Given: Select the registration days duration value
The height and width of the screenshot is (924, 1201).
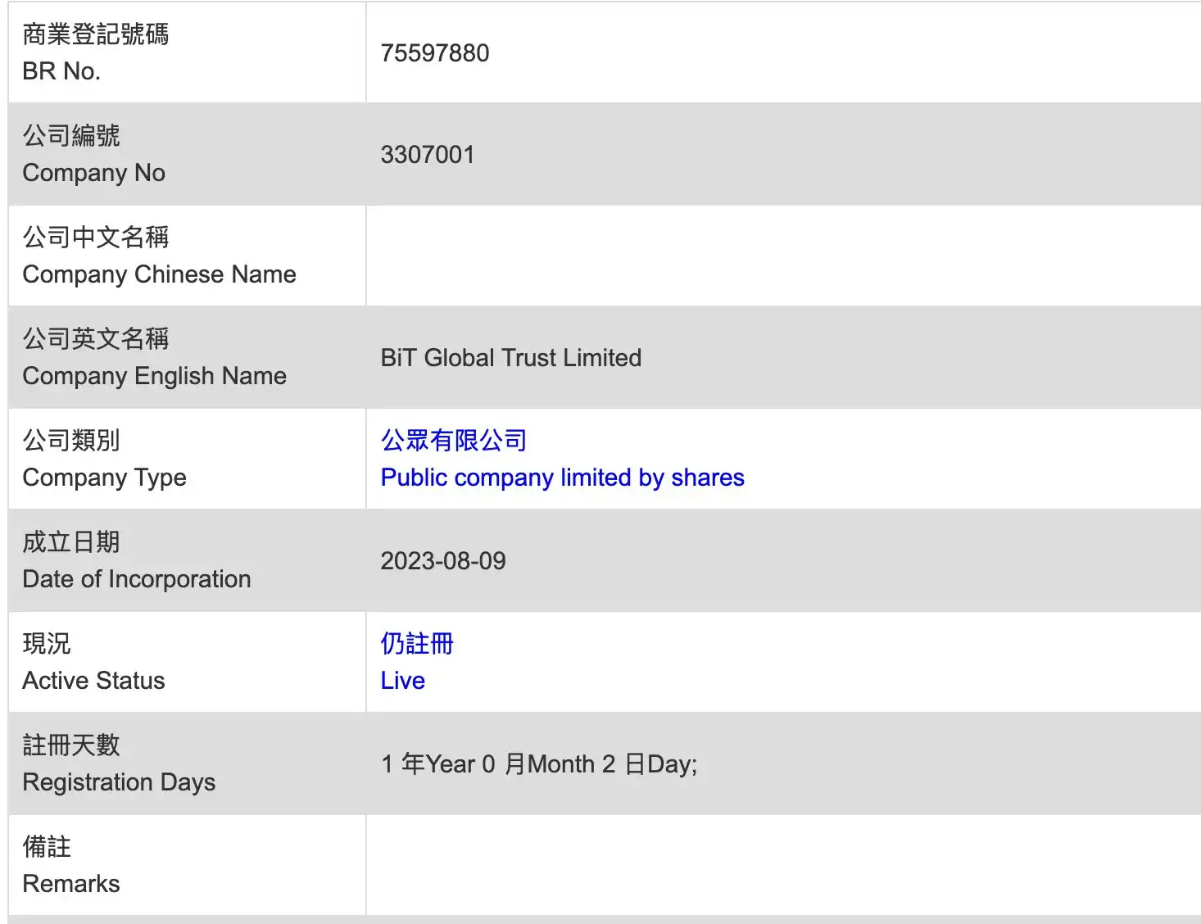Looking at the screenshot, I should (x=538, y=764).
